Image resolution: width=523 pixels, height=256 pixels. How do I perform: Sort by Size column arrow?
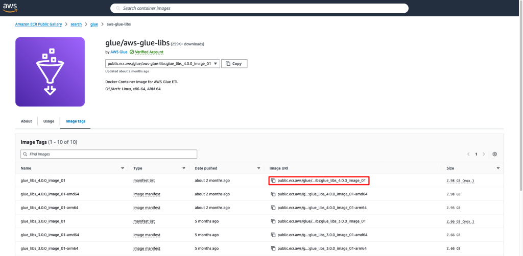tap(498, 168)
